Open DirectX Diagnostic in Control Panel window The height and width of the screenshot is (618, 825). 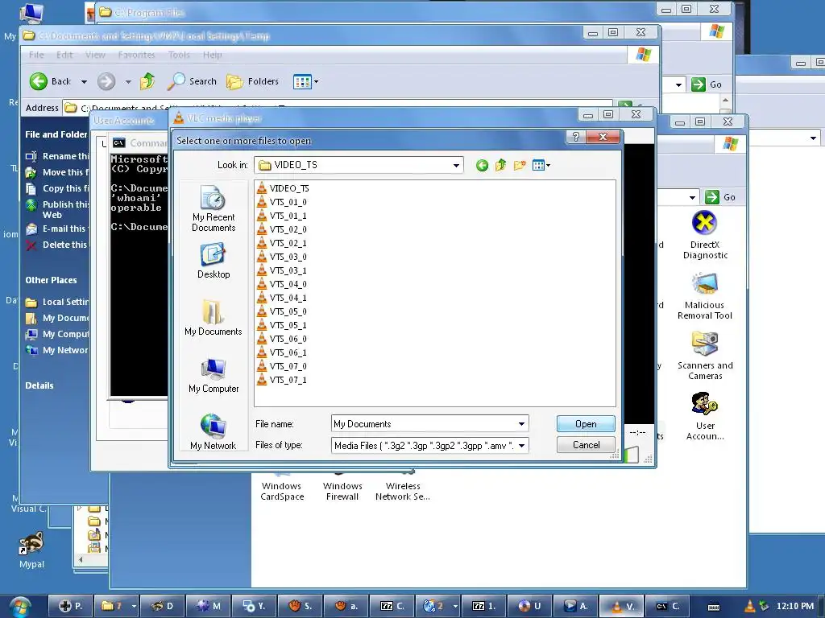[x=704, y=235]
